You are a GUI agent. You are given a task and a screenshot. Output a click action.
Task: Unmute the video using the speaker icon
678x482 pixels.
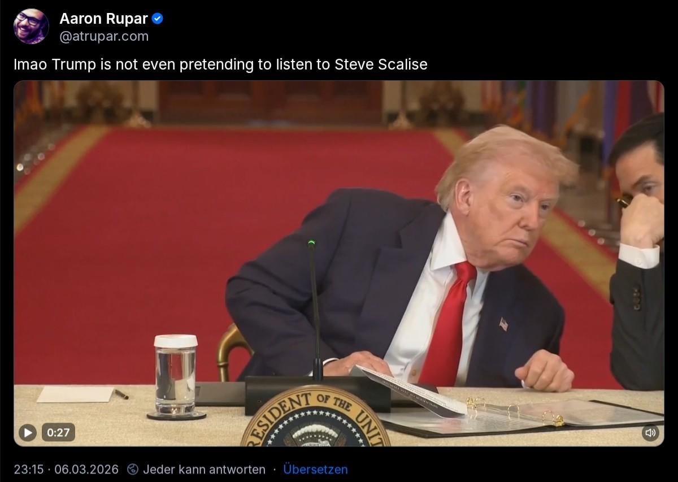pyautogui.click(x=650, y=433)
